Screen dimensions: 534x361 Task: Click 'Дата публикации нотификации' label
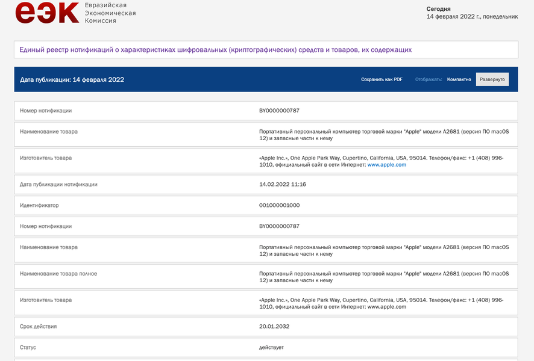coord(58,184)
